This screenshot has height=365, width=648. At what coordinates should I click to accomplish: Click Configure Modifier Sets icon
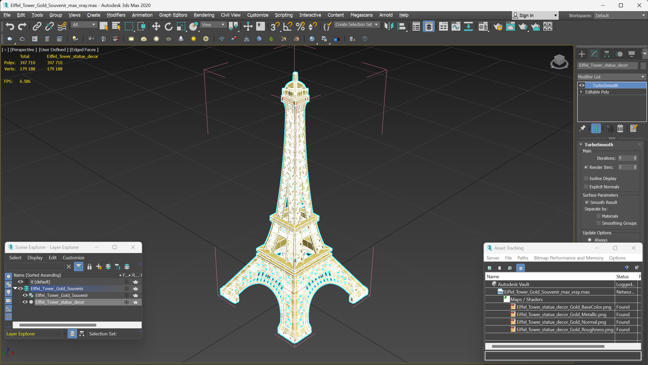click(x=633, y=128)
